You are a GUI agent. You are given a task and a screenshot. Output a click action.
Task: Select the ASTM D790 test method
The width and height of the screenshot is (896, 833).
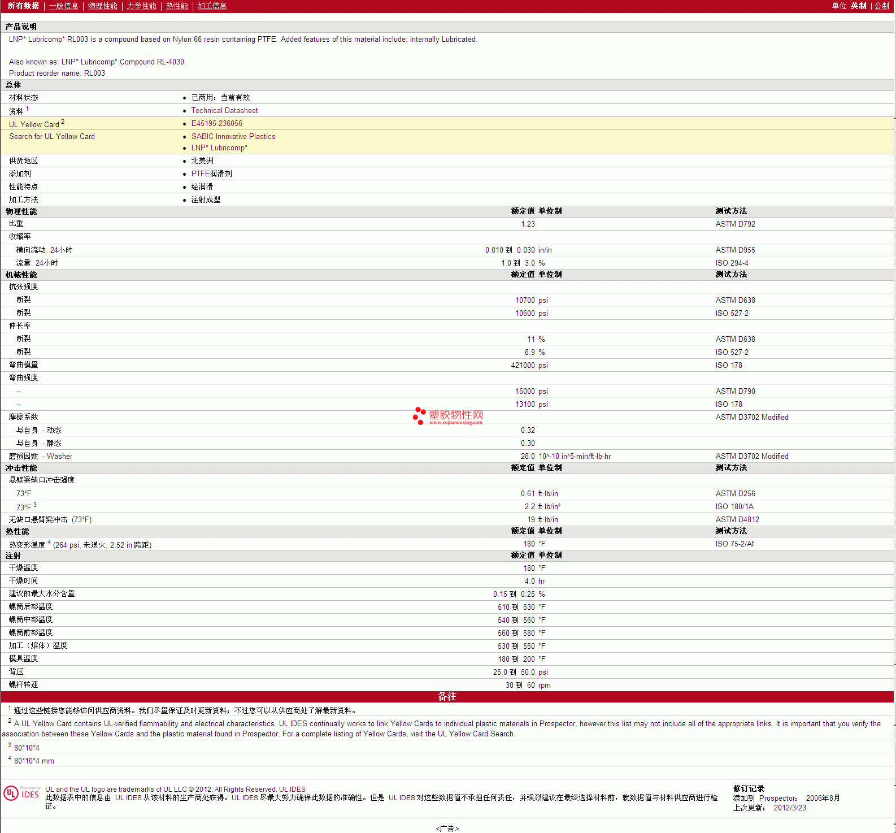click(x=735, y=392)
